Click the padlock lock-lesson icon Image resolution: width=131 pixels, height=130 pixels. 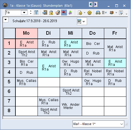(51, 13)
